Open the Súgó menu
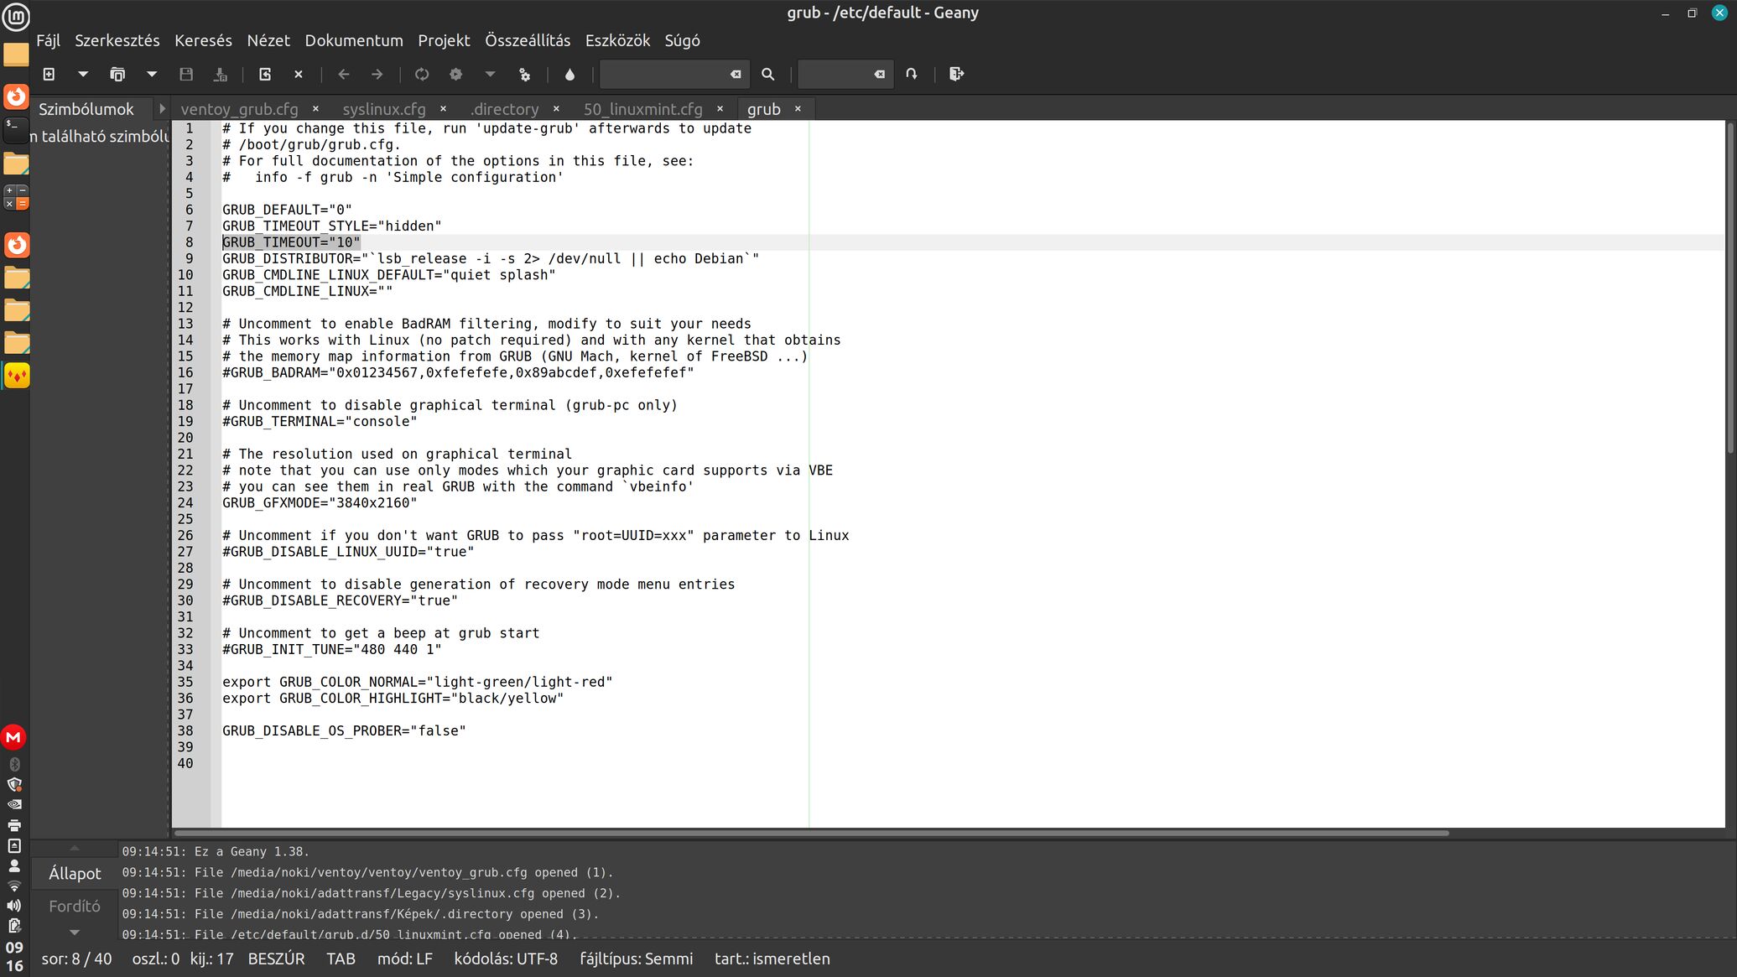The width and height of the screenshot is (1737, 977). pyautogui.click(x=682, y=40)
